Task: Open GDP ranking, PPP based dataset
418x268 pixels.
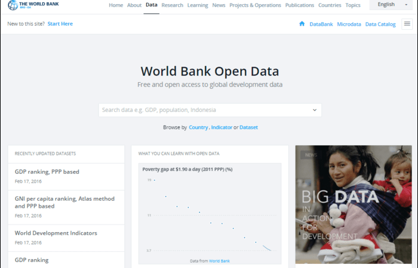Action: pyautogui.click(x=47, y=172)
